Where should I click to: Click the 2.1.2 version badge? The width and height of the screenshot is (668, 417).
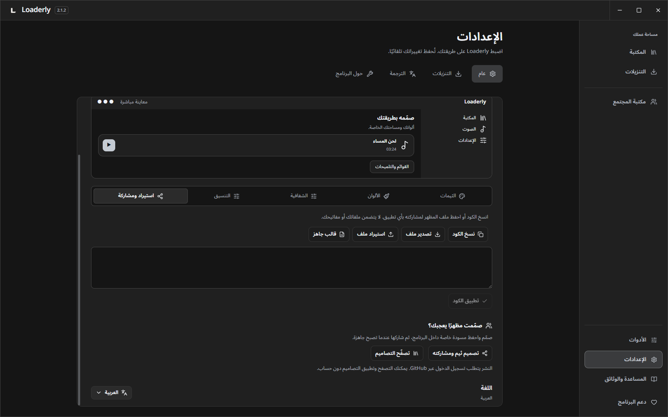61,10
